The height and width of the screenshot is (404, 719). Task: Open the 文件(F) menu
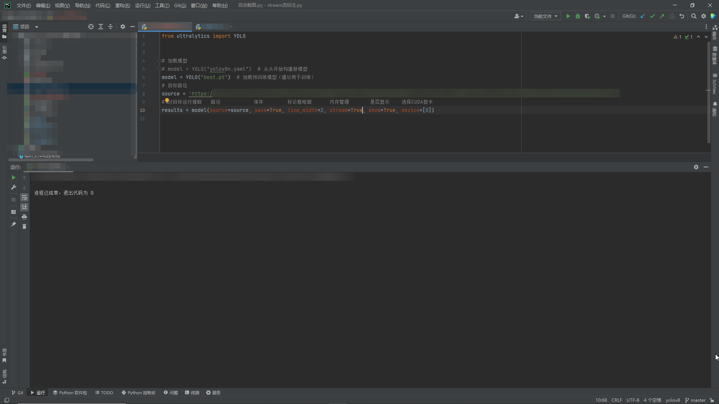point(23,5)
